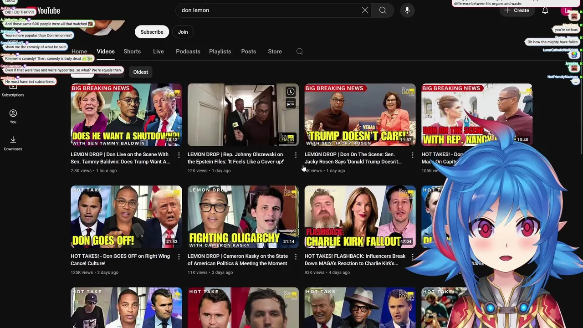Click '2.8K views • 1 hour ago' text
This screenshot has height=328, width=583.
[93, 171]
